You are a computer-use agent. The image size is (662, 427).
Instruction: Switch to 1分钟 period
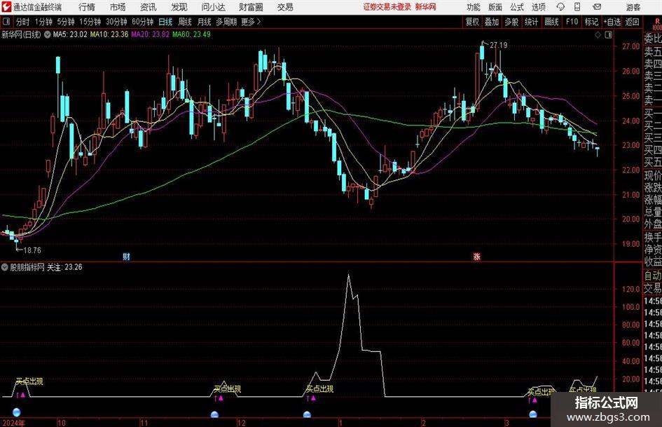pyautogui.click(x=43, y=22)
